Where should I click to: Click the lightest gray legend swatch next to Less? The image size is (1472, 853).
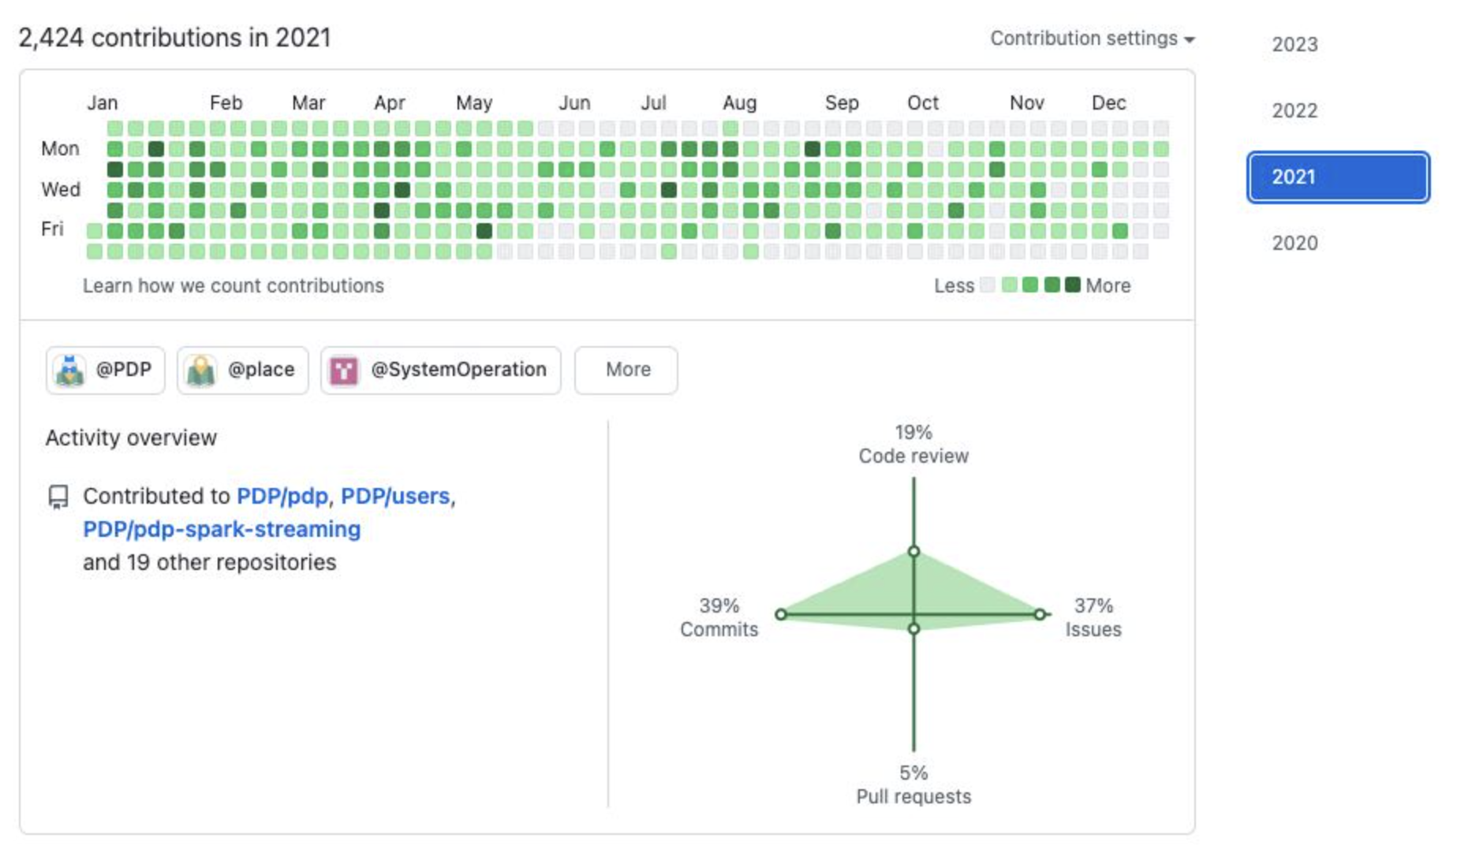tap(988, 285)
